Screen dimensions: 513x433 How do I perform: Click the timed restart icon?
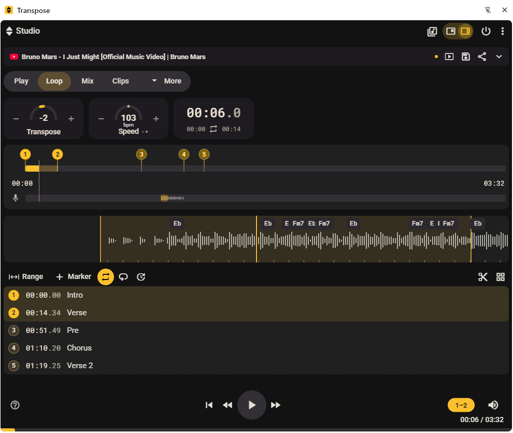[141, 277]
